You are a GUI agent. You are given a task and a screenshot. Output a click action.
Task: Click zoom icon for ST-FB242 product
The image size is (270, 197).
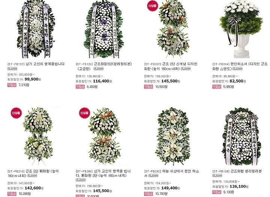pos(153,176)
